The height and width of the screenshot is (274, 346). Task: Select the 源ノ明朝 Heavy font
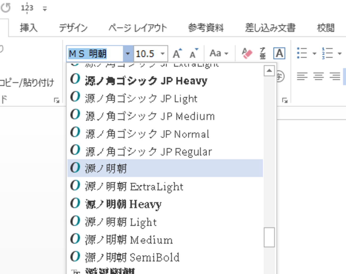[123, 204]
